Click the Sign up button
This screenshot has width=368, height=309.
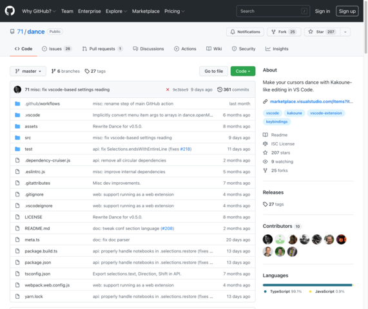[x=347, y=11]
